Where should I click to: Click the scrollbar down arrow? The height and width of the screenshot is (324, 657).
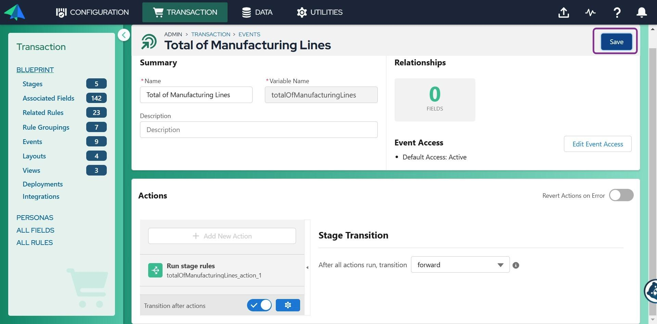(653, 320)
